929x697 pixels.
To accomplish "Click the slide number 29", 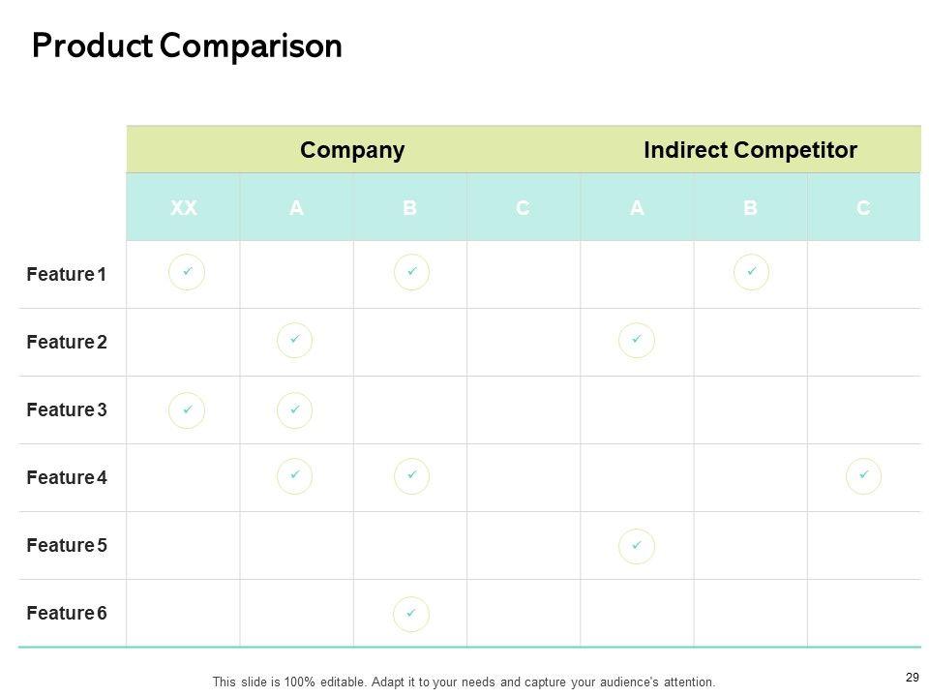I will (912, 677).
